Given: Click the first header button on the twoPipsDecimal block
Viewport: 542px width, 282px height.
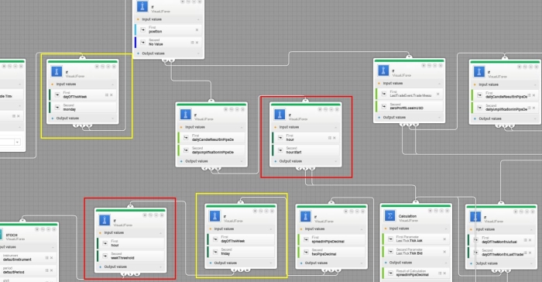Looking at the screenshot, I should [x=346, y=211].
